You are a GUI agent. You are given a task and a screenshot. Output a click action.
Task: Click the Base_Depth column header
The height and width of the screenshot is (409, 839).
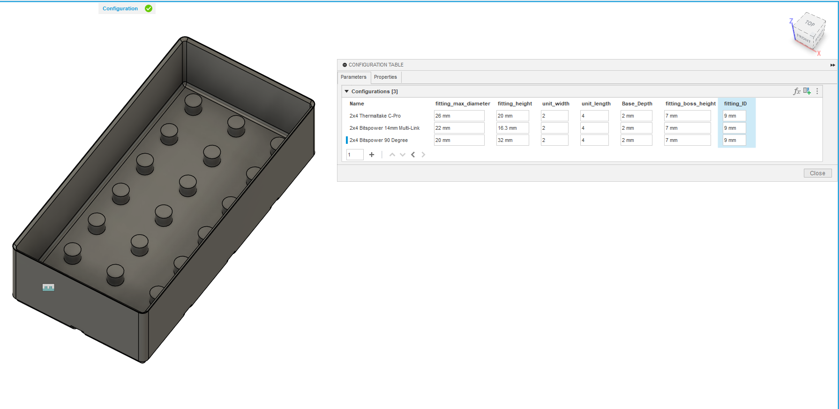coord(637,104)
